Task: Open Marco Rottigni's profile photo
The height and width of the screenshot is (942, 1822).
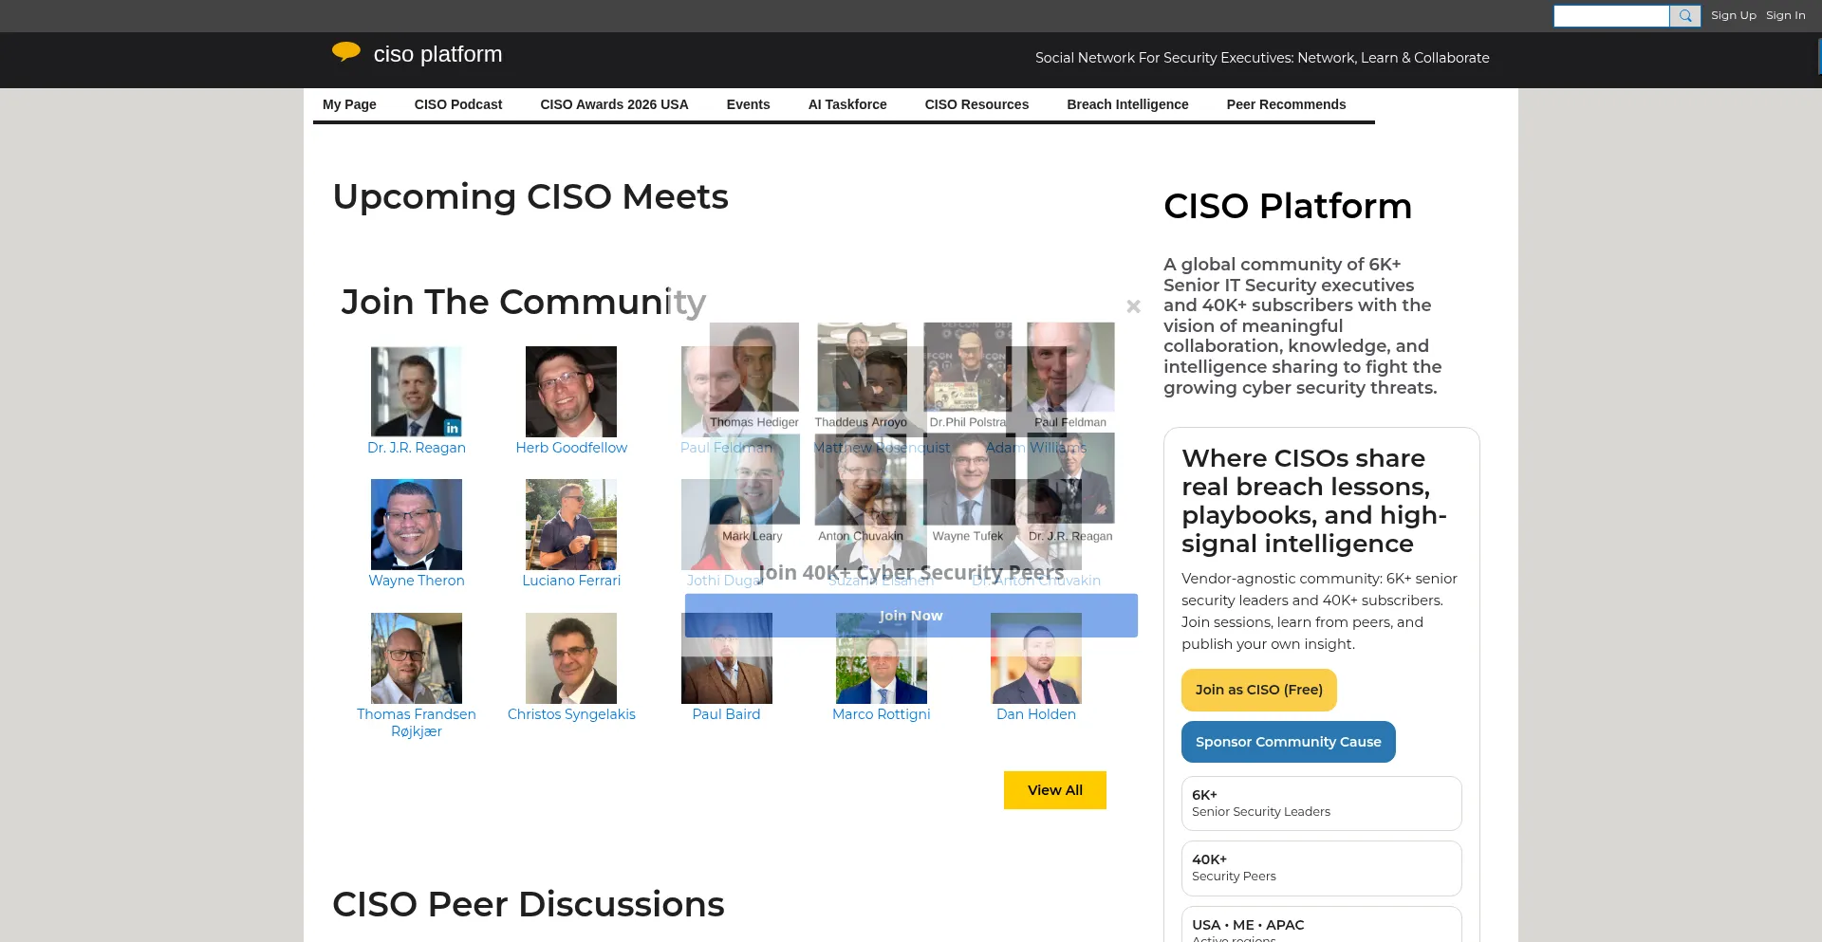Action: [x=882, y=658]
